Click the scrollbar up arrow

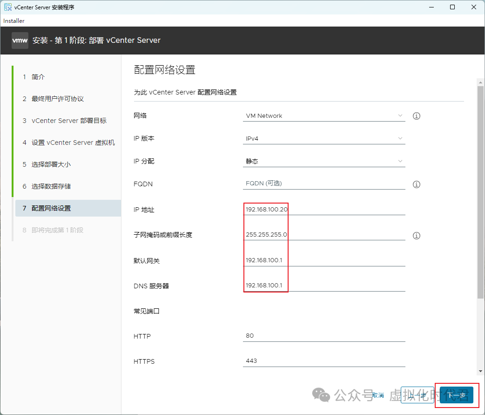click(480, 82)
